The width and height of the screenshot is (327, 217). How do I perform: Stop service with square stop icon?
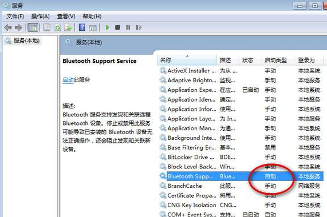click(117, 27)
